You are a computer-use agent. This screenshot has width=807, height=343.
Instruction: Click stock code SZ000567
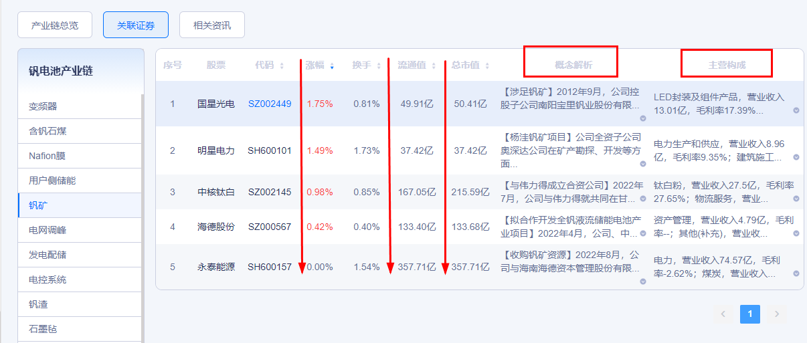click(x=270, y=227)
